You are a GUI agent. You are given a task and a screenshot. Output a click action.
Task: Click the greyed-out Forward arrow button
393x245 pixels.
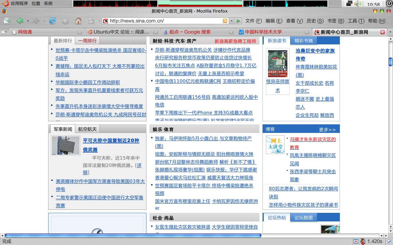coord(36,21)
